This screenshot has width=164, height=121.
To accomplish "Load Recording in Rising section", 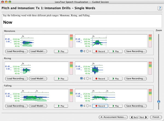I will [x=16, y=79].
